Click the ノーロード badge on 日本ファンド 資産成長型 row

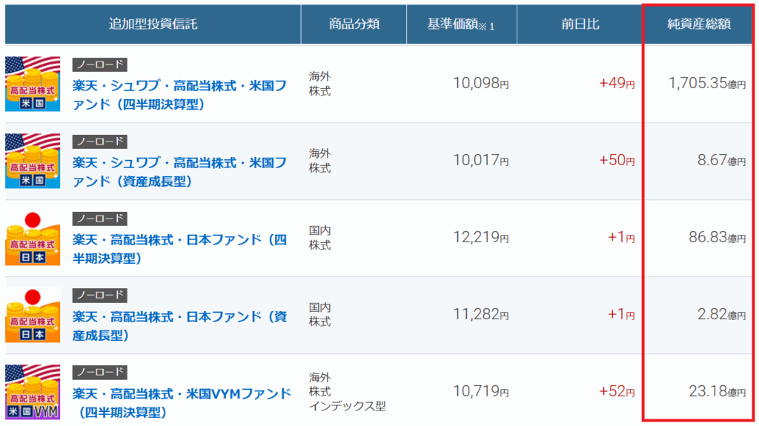(99, 296)
